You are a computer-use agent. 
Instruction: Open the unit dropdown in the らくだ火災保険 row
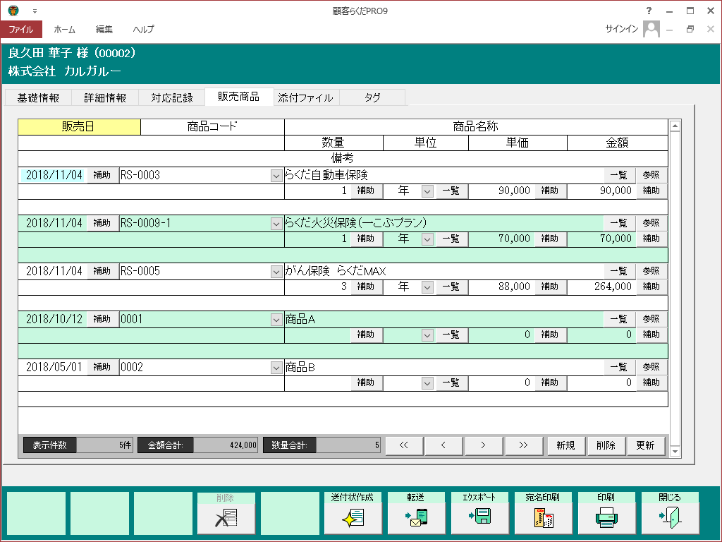pyautogui.click(x=427, y=239)
